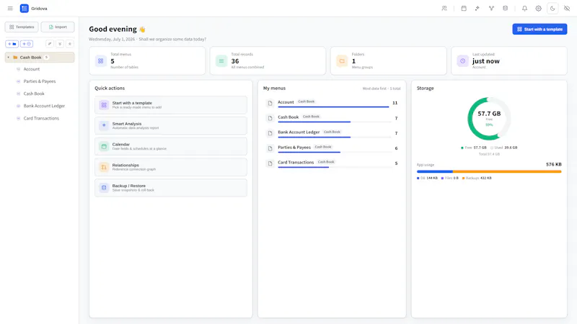Screen dimensions: 577x324
Task: Open the Backup / Restore quick action
Action: click(171, 188)
